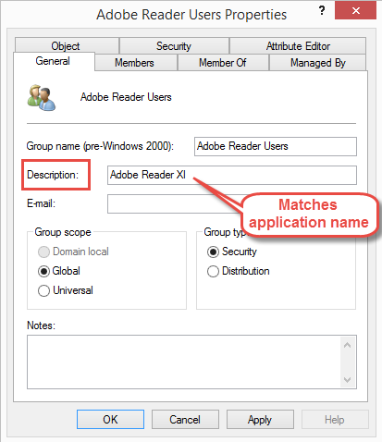The image size is (382, 442).
Task: Click the Adobe Reader Users group icon
Action: pyautogui.click(x=42, y=98)
